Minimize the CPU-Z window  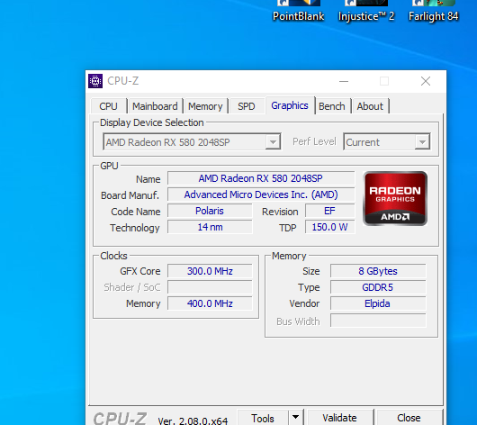pos(344,81)
